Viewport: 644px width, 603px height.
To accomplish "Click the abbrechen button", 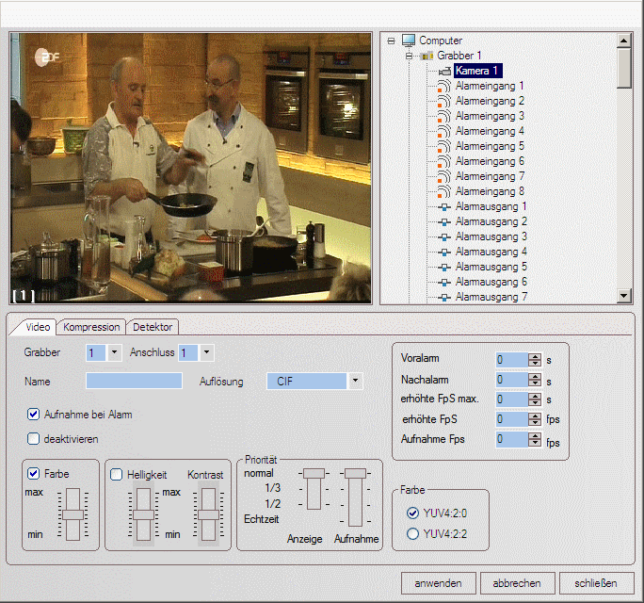I will point(517,583).
